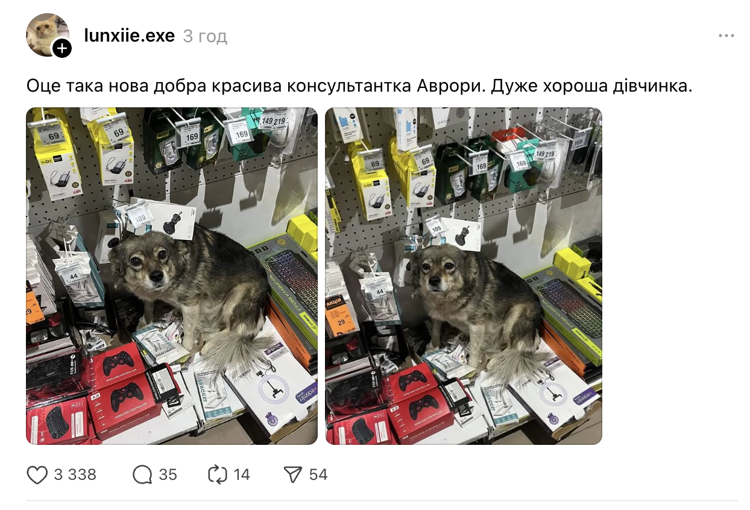The width and height of the screenshot is (750, 510).
Task: Open the right dog photo
Action: pos(464,276)
